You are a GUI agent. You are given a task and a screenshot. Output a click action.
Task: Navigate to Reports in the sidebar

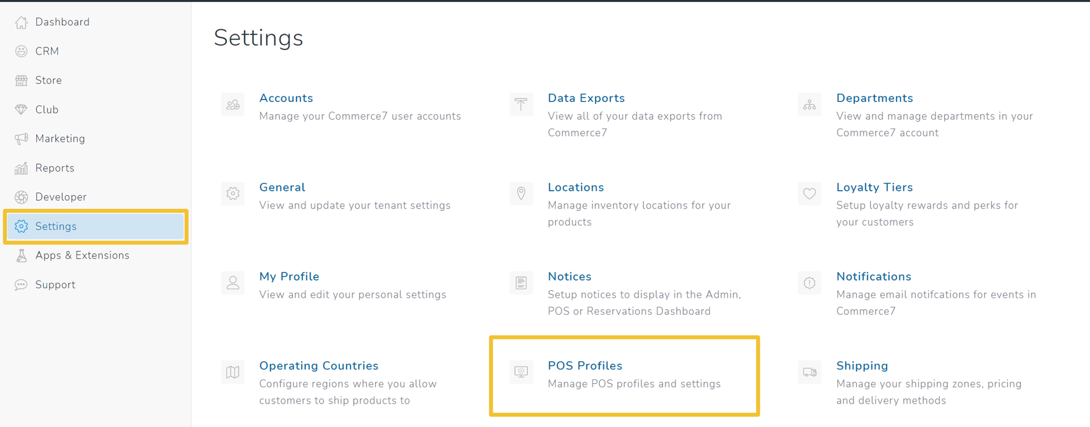[x=54, y=168]
